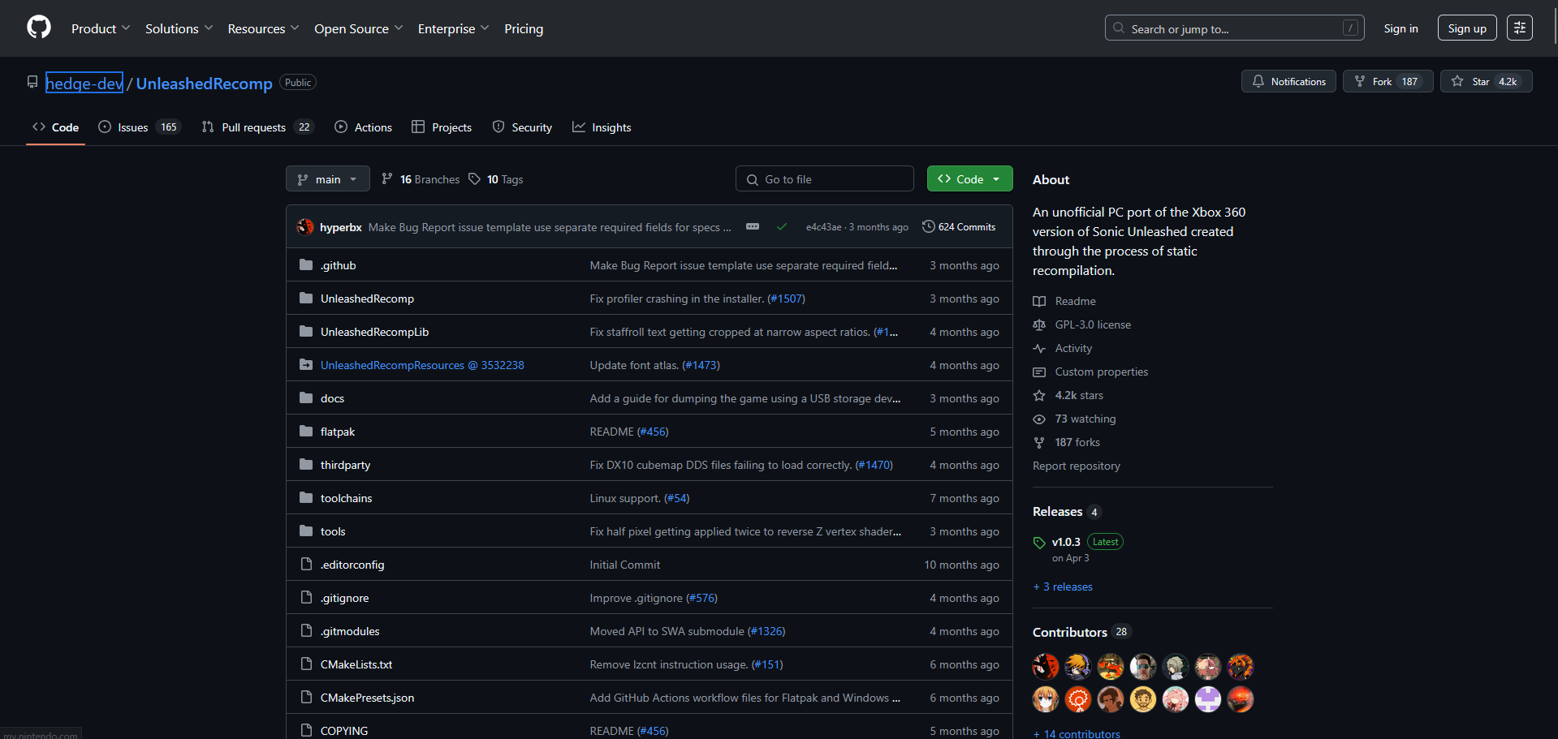The height and width of the screenshot is (739, 1558).
Task: Open the Insights tab
Action: tap(602, 127)
